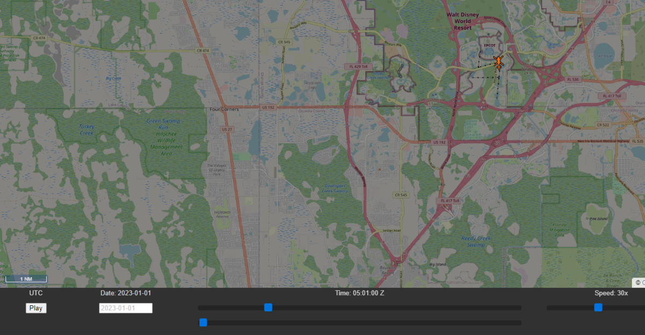The height and width of the screenshot is (335, 645).
Task: Click the Walt Disney World Resort label
Action: [x=463, y=21]
